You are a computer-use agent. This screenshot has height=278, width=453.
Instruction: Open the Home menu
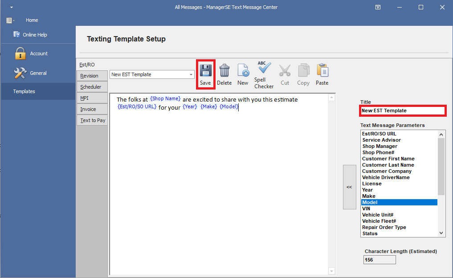[x=32, y=20]
